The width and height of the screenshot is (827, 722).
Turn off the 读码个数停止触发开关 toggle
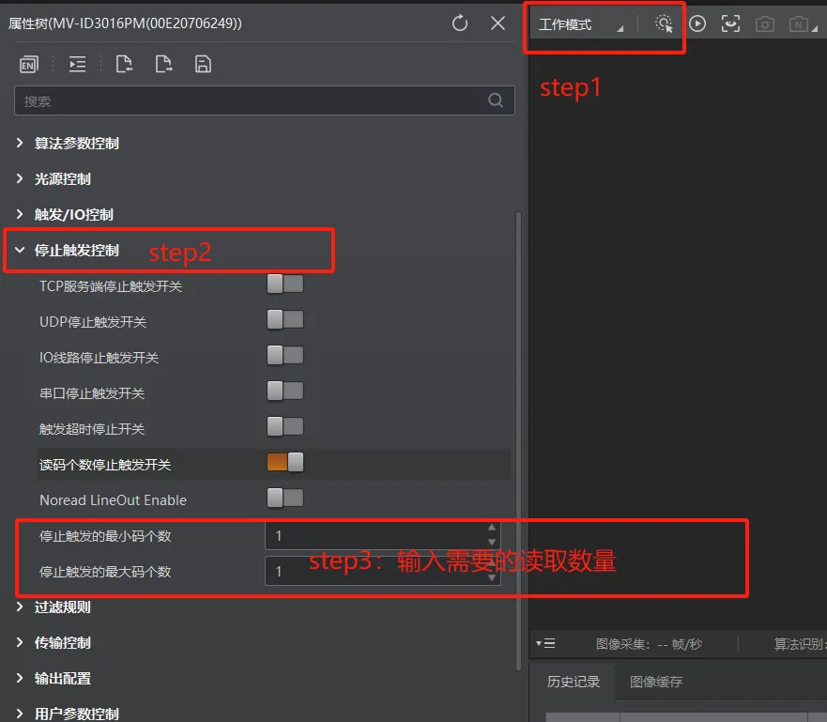pyautogui.click(x=285, y=463)
